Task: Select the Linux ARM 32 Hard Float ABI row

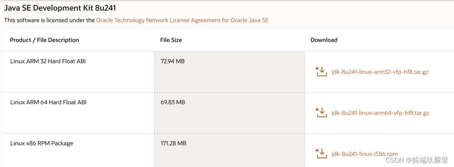Action: coord(48,61)
